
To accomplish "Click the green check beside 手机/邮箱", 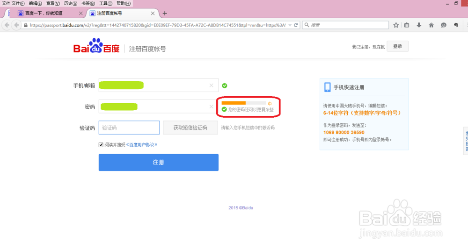I will tap(225, 86).
